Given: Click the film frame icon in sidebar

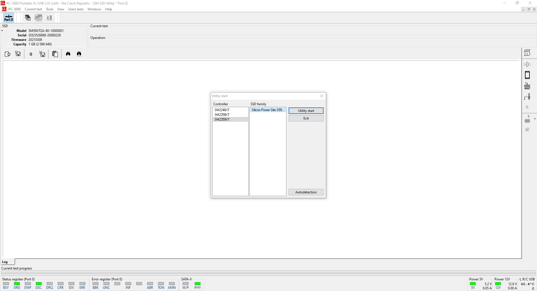Looking at the screenshot, I should coord(527,75).
